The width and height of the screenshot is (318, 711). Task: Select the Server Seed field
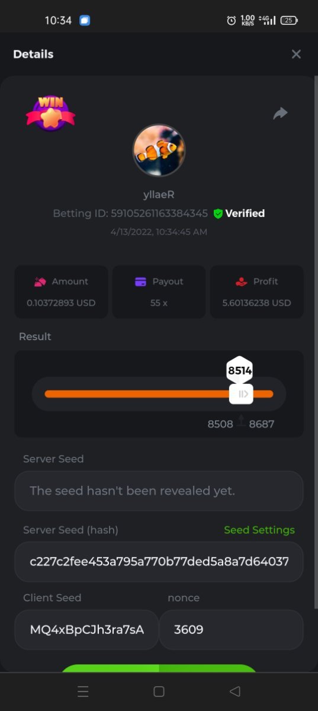coord(159,491)
